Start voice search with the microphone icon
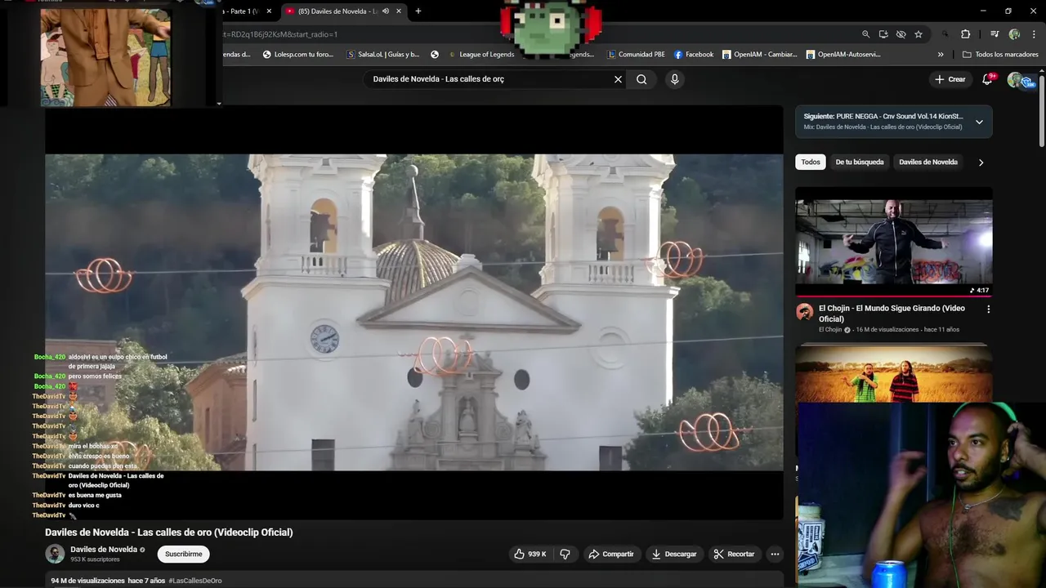The image size is (1046, 588). [x=674, y=79]
